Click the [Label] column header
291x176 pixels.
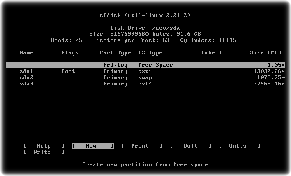click(210, 53)
